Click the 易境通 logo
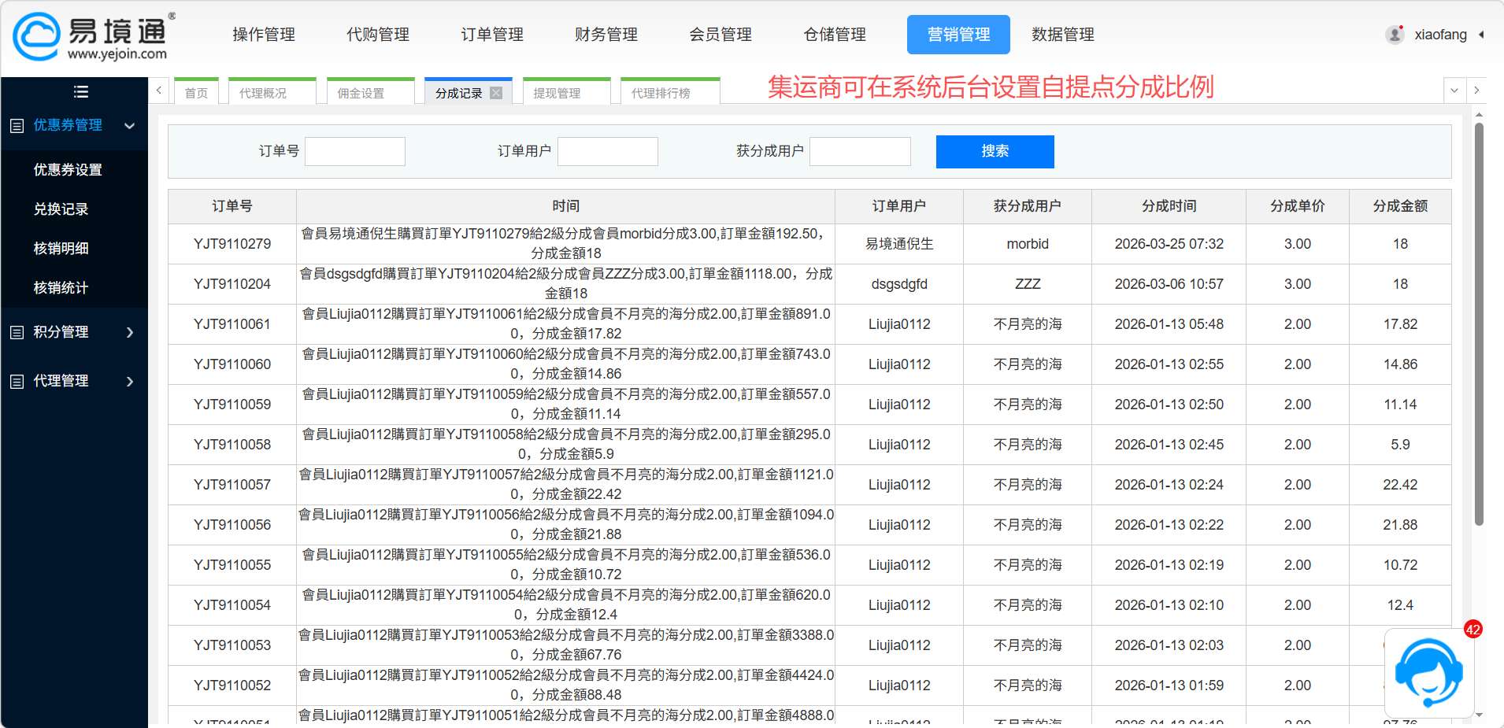 point(93,36)
